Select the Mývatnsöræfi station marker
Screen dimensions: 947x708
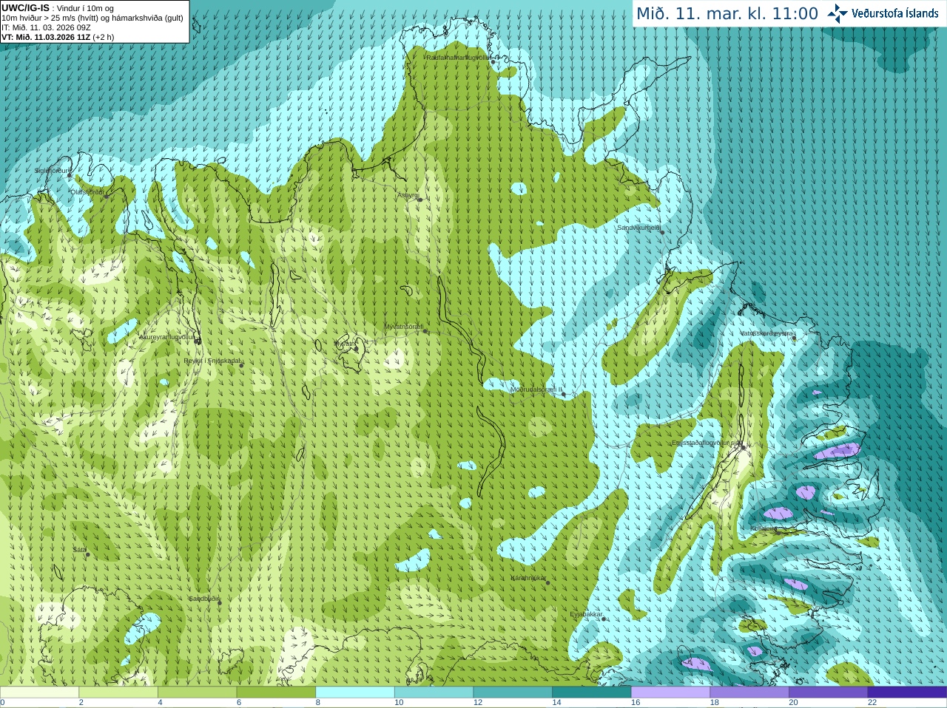pos(425,331)
